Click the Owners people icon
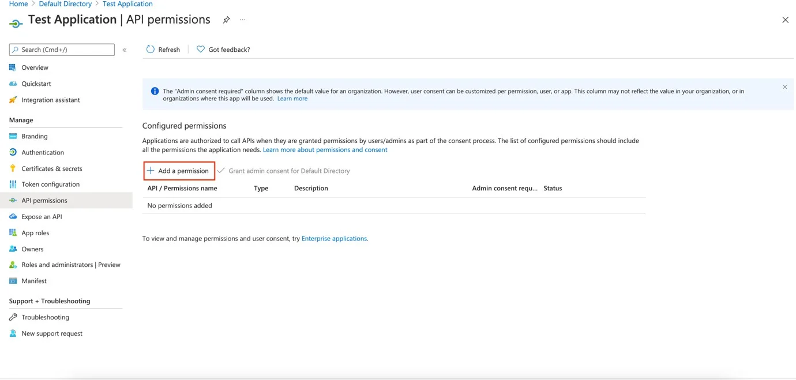Viewport: 796px width, 380px height. click(x=13, y=249)
